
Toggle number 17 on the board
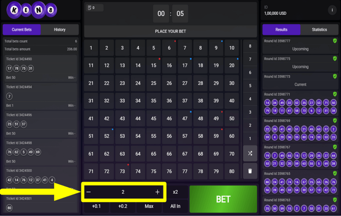[x=185, y=66]
